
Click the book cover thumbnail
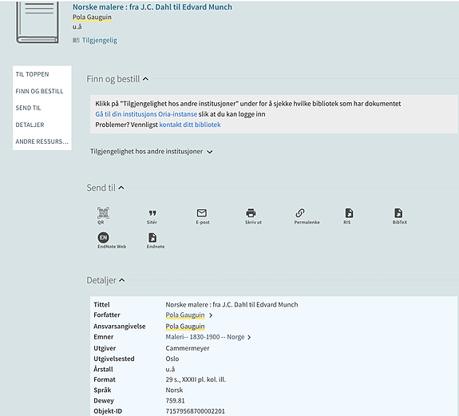[x=38, y=22]
